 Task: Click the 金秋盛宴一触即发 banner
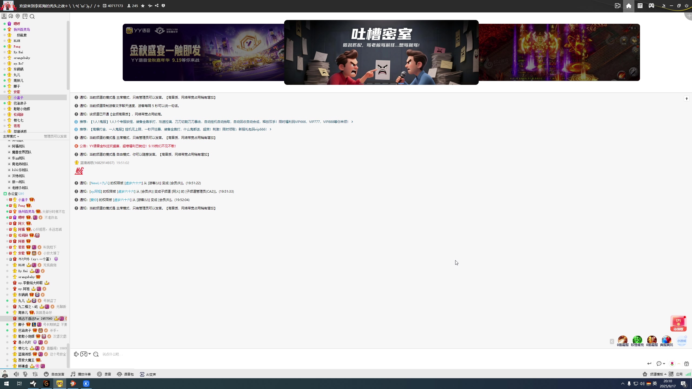tap(203, 52)
